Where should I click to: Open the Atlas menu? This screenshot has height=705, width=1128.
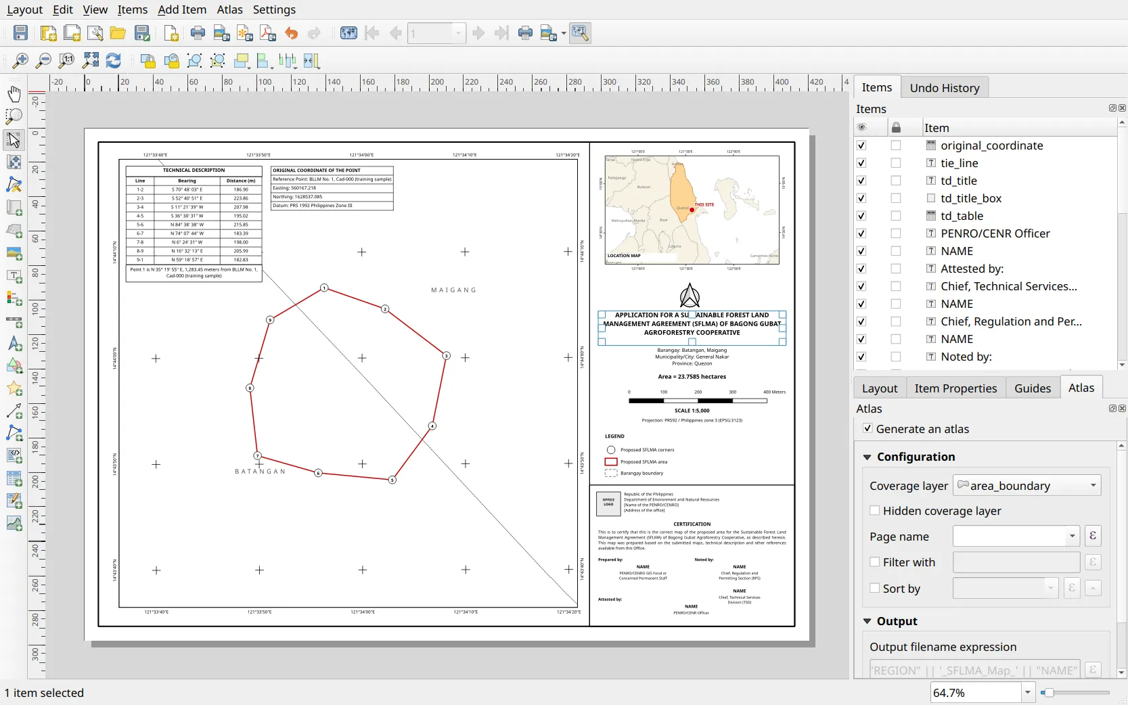[x=229, y=9]
